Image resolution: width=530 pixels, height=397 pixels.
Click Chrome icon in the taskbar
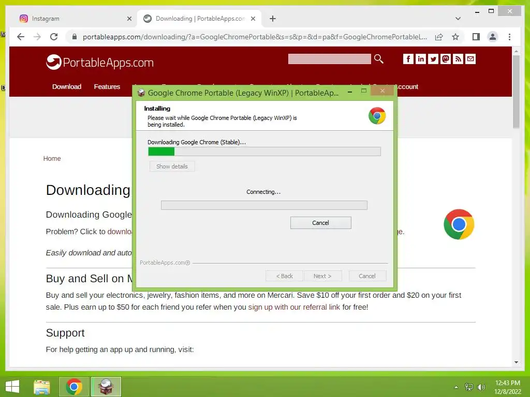[x=74, y=387]
